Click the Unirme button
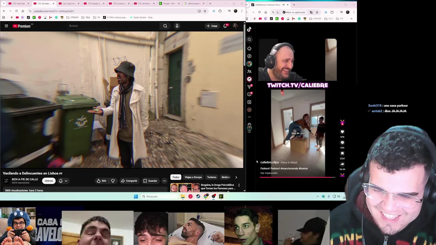The height and width of the screenshot is (245, 436). pos(49,181)
